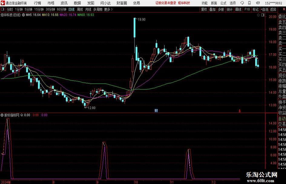
Task: Click the 12.80 low price label
Action: click(92, 108)
